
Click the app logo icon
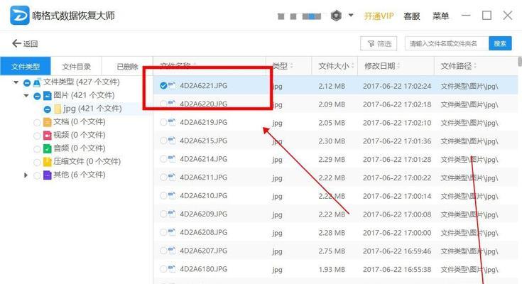(20, 15)
